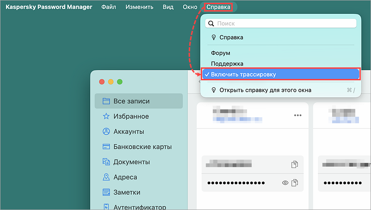Click lightbulb icon beside Открыть справку

pyautogui.click(x=214, y=90)
